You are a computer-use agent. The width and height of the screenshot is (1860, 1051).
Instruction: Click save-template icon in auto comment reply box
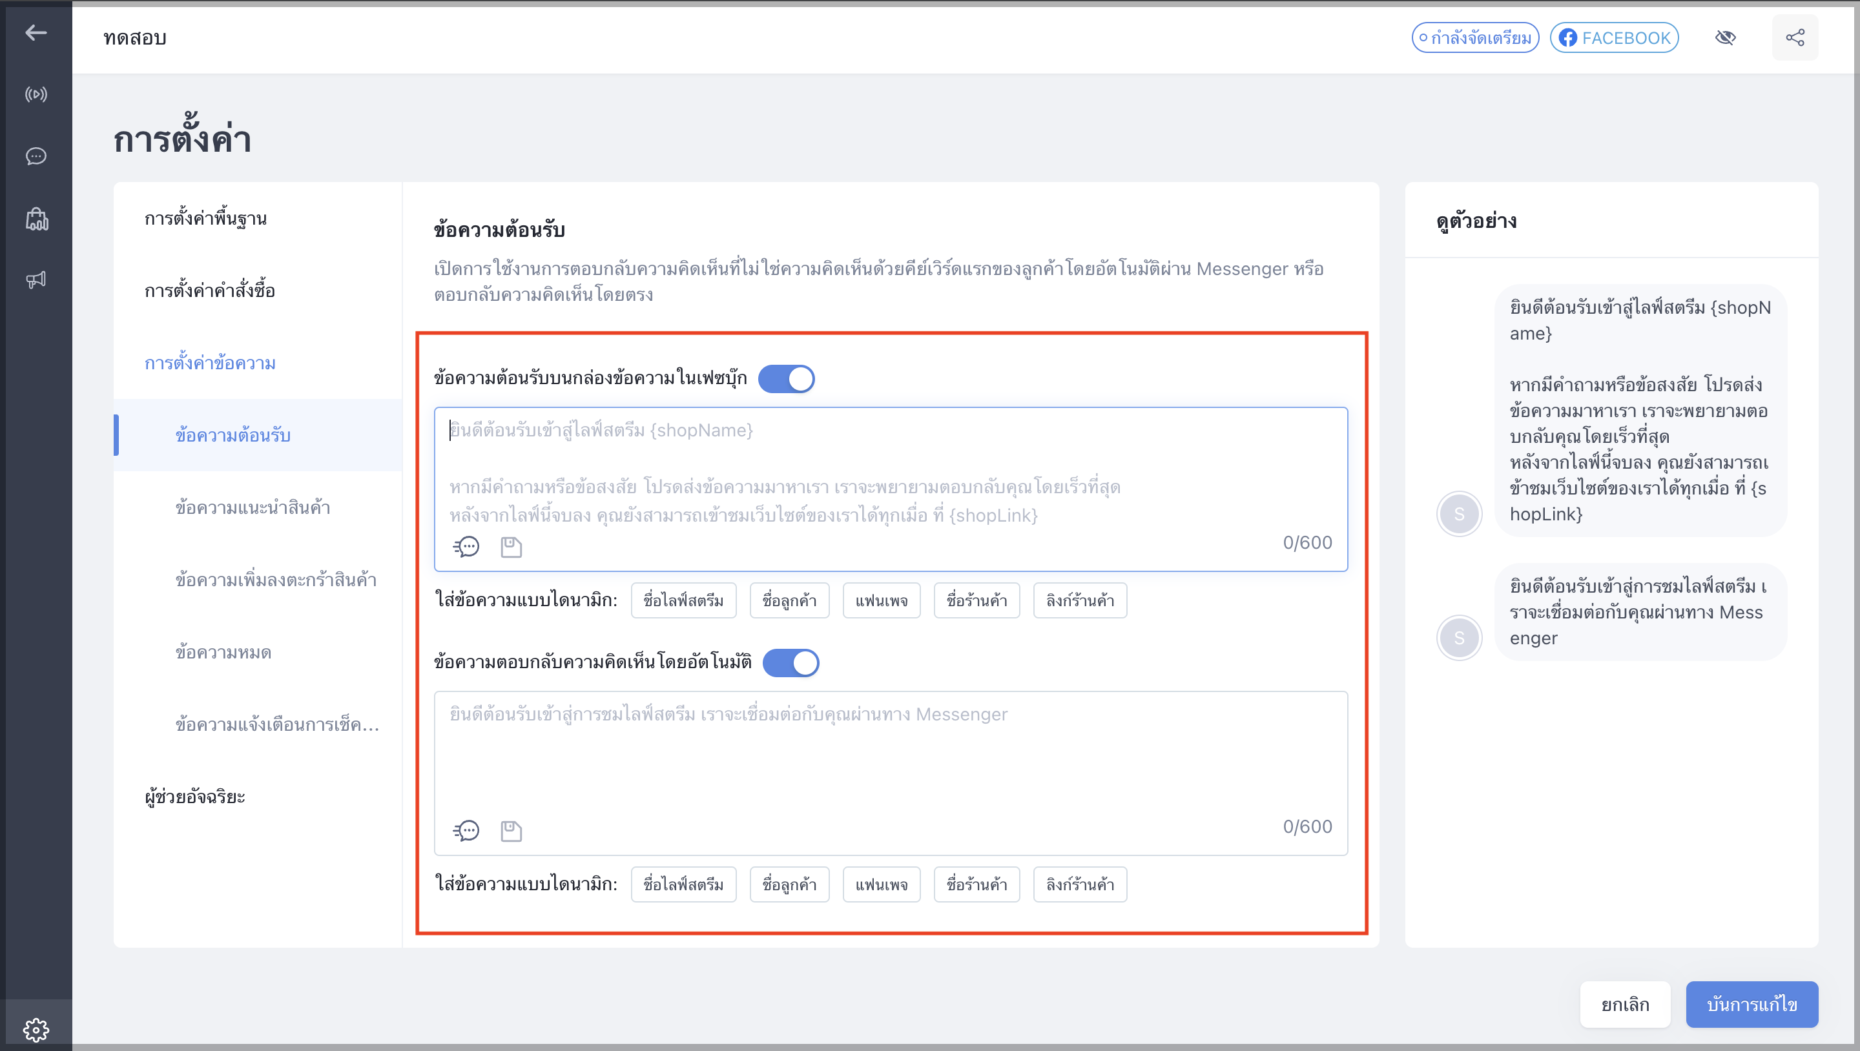(512, 830)
